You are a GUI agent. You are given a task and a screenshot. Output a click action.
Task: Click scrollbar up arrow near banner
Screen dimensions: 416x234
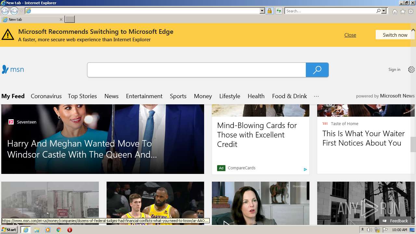point(413,30)
